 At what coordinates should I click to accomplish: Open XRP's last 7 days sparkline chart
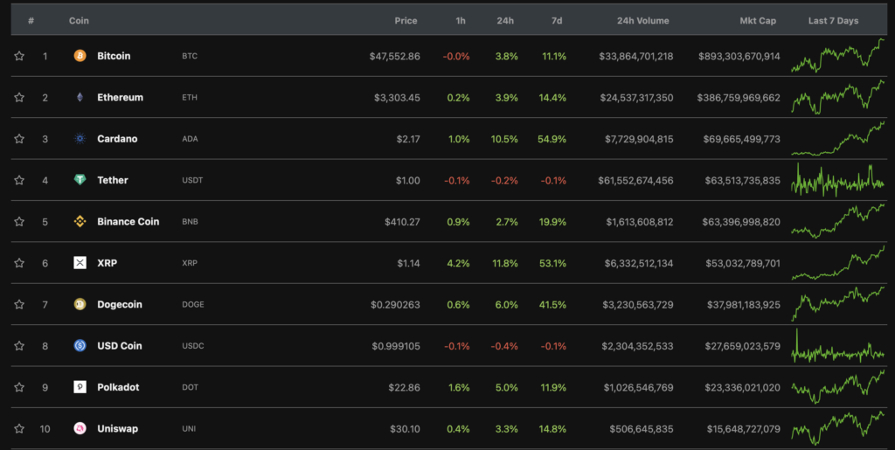pyautogui.click(x=837, y=263)
